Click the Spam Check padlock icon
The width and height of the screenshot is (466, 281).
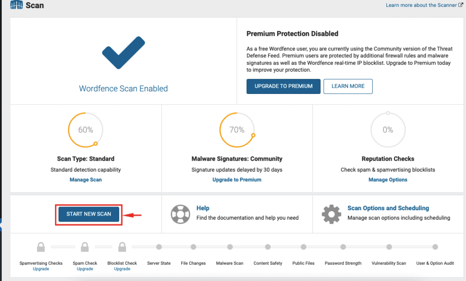tap(85, 247)
